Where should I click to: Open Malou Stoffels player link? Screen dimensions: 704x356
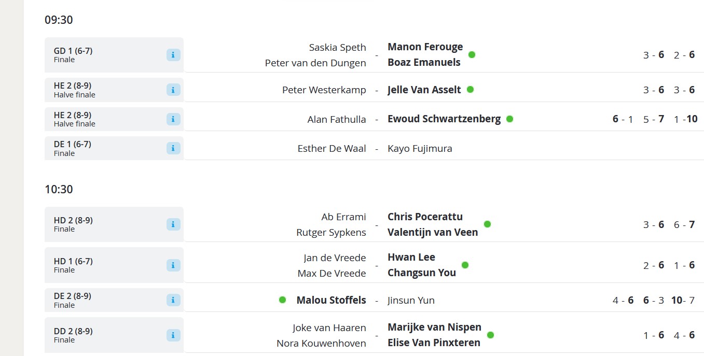point(332,300)
